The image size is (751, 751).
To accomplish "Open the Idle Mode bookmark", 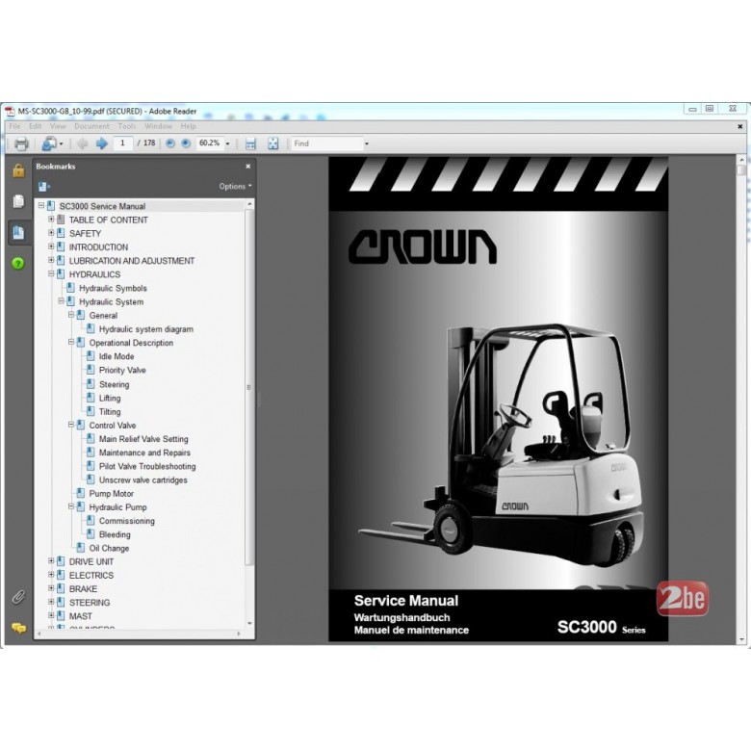I will (117, 357).
